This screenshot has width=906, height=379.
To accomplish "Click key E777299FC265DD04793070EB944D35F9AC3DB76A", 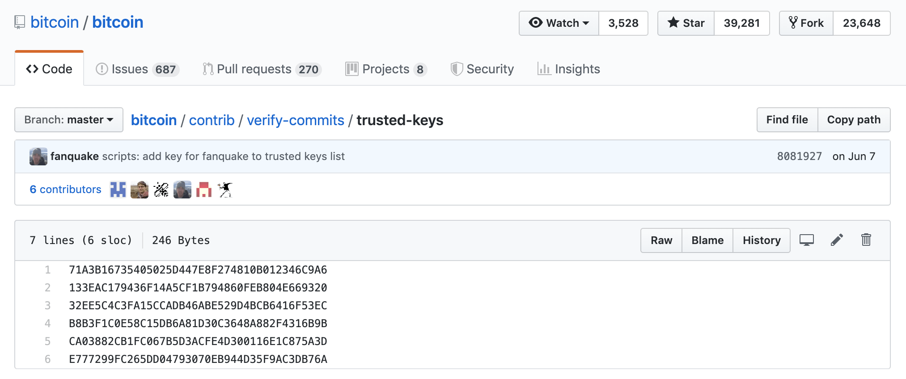I will (x=198, y=359).
